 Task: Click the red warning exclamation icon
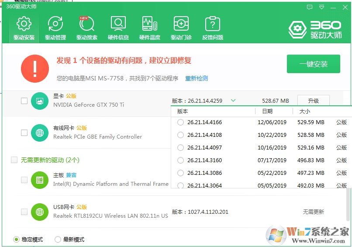(35, 69)
